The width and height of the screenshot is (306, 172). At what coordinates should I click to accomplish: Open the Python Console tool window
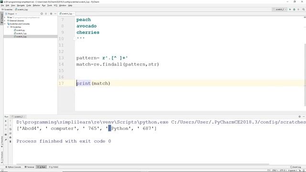13,167
